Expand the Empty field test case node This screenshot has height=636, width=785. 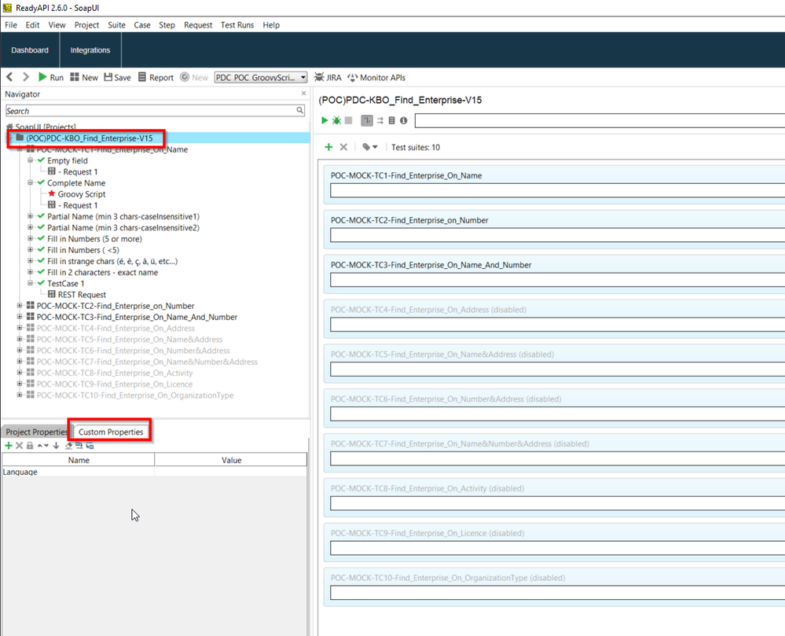(x=31, y=160)
